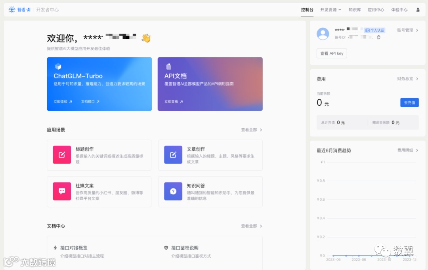Open the 知识问答 scenario card title

tap(196, 186)
